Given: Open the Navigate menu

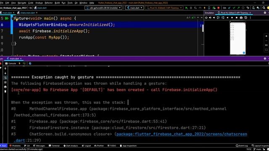Looking at the screenshot, I should [22, 3].
